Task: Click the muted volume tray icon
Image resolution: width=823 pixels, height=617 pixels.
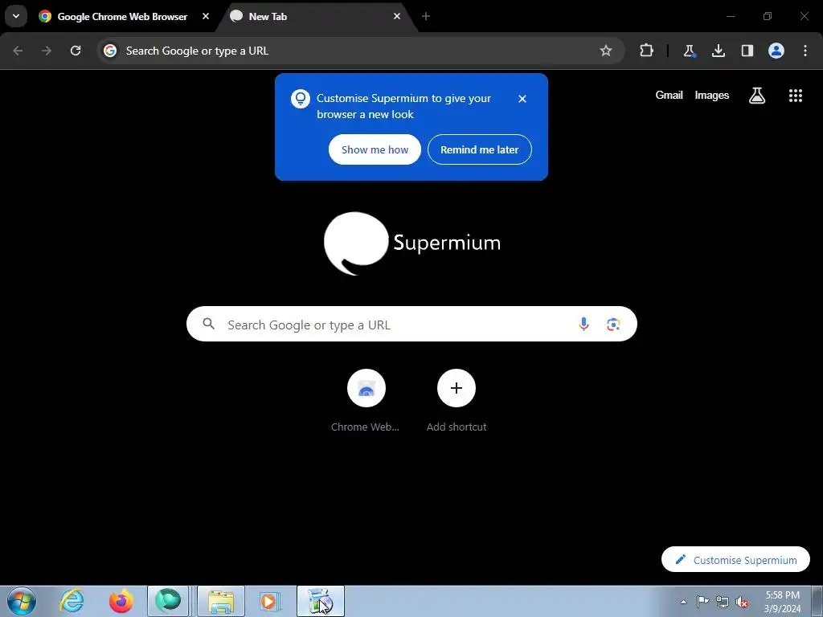Action: [742, 602]
